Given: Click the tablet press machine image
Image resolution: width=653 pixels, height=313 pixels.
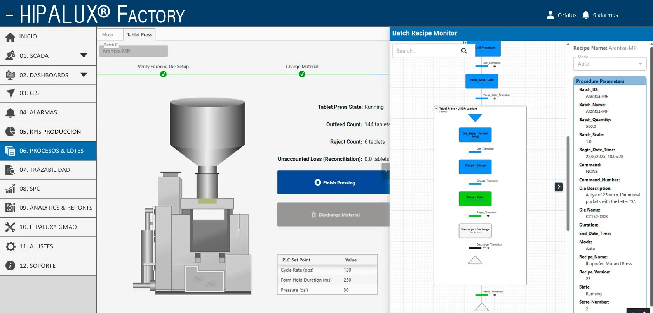Looking at the screenshot, I should 193,196.
